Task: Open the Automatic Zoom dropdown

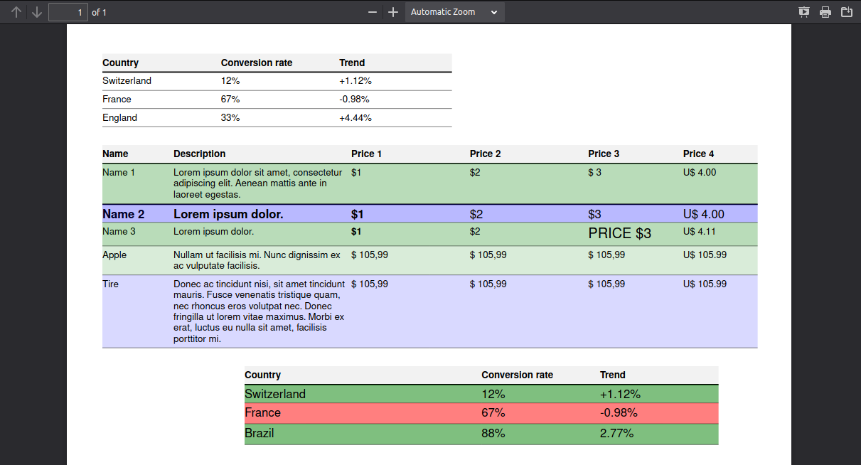Action: coord(455,12)
